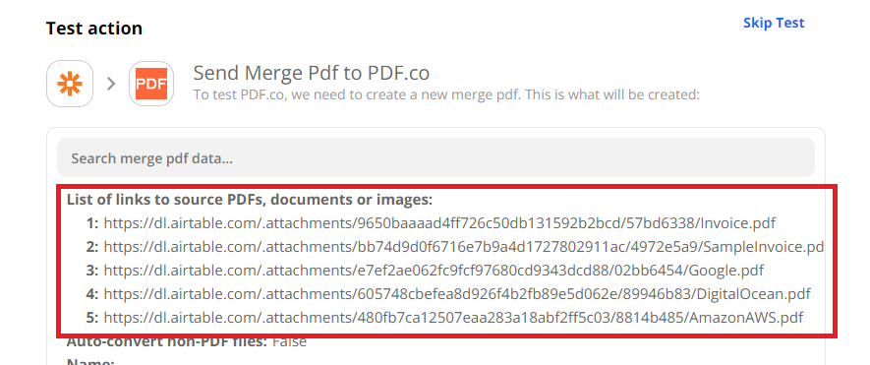Image resolution: width=870 pixels, height=365 pixels.
Task: Click the To test PDF.co description text
Action: point(446,95)
